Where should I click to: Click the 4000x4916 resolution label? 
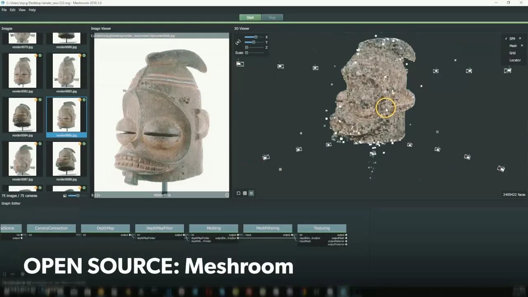162,195
